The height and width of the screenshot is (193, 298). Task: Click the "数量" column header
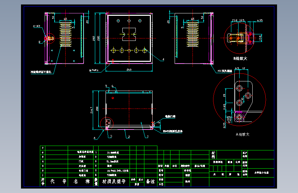click(96, 182)
